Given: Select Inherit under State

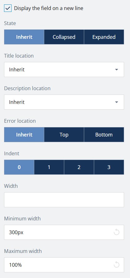Looking at the screenshot, I should (x=24, y=37).
